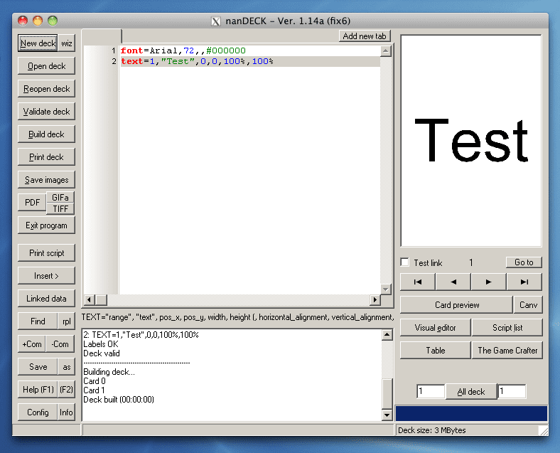Click the Canv button
The image size is (560, 453).
[x=528, y=305]
